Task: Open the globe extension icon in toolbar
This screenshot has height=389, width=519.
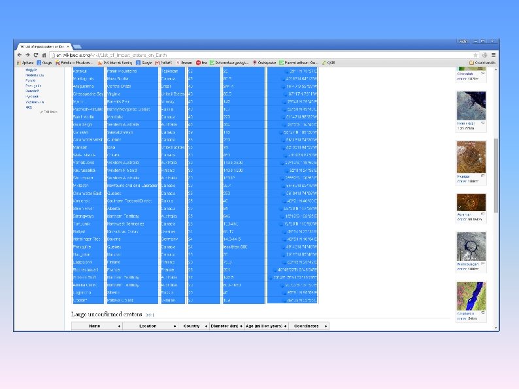Action: (x=484, y=55)
